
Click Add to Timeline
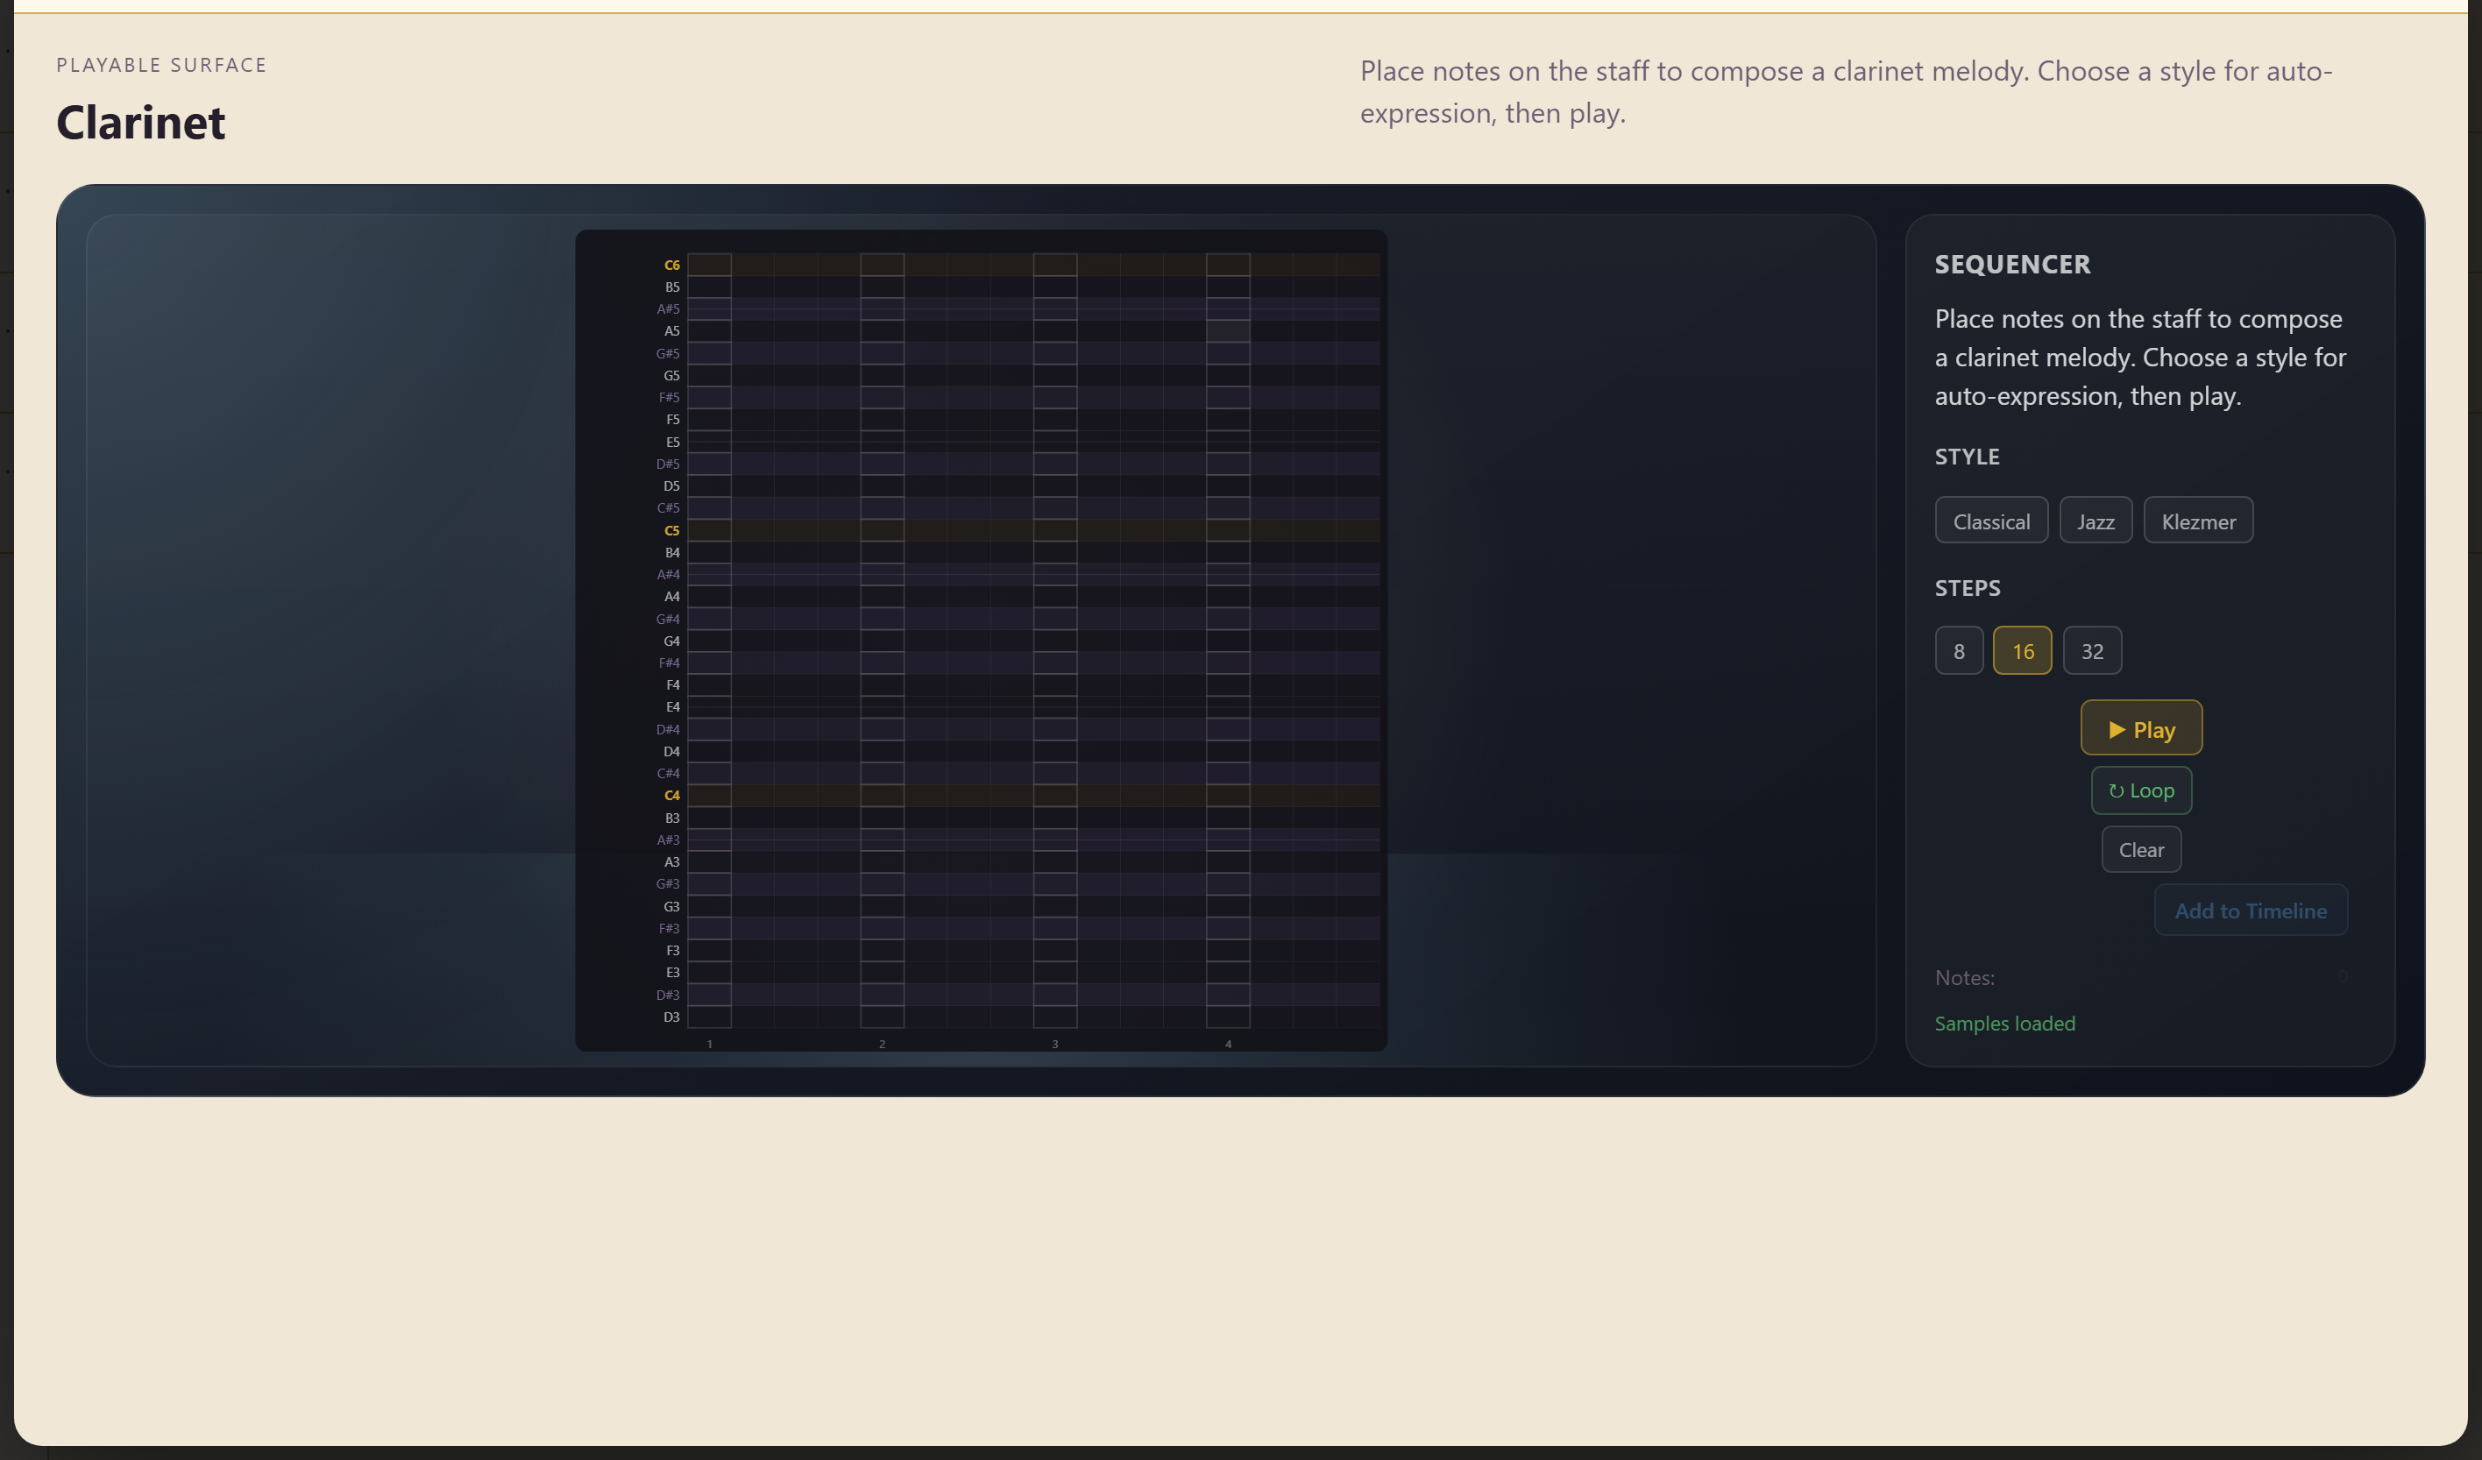tap(2251, 911)
